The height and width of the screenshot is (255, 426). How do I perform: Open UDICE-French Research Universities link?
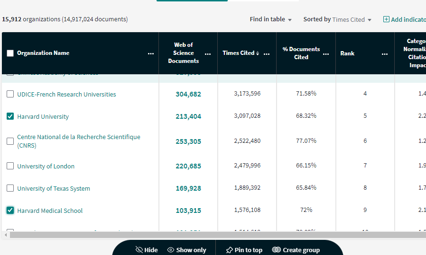pyautogui.click(x=66, y=94)
